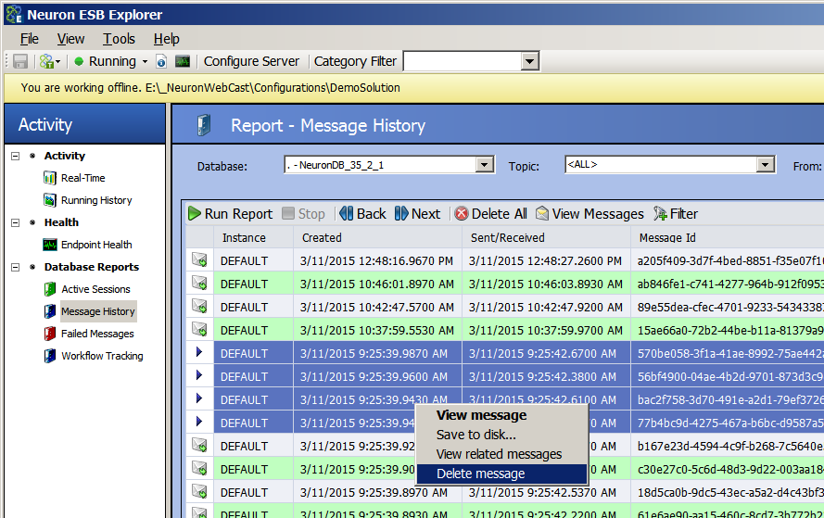Click the monitor graph toolbar icon
The height and width of the screenshot is (518, 824).
point(183,61)
